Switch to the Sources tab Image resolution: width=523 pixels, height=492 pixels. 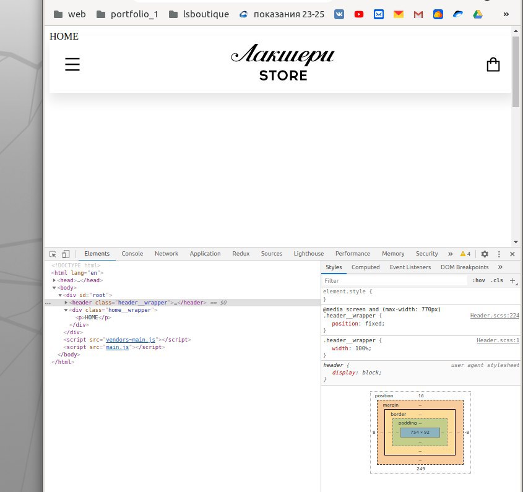pyautogui.click(x=272, y=254)
